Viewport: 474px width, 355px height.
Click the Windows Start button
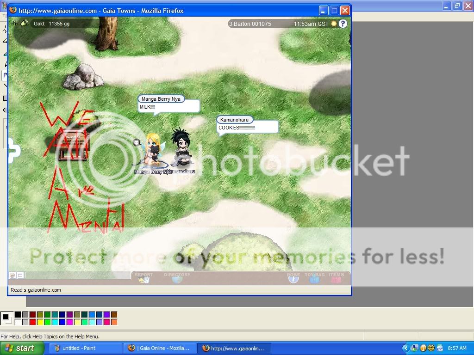[22, 348]
